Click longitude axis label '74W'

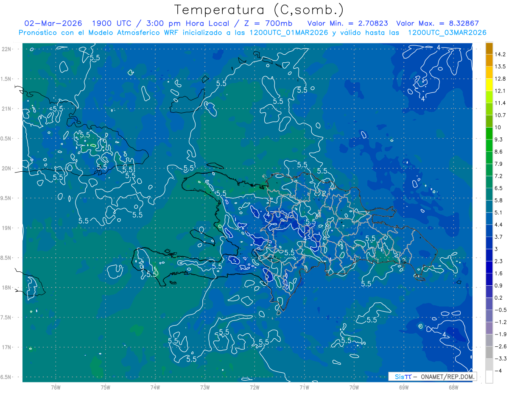point(155,387)
